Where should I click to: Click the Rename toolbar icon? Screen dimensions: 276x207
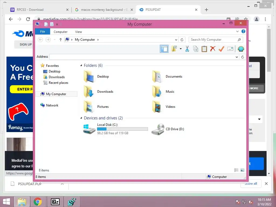[x=230, y=49]
